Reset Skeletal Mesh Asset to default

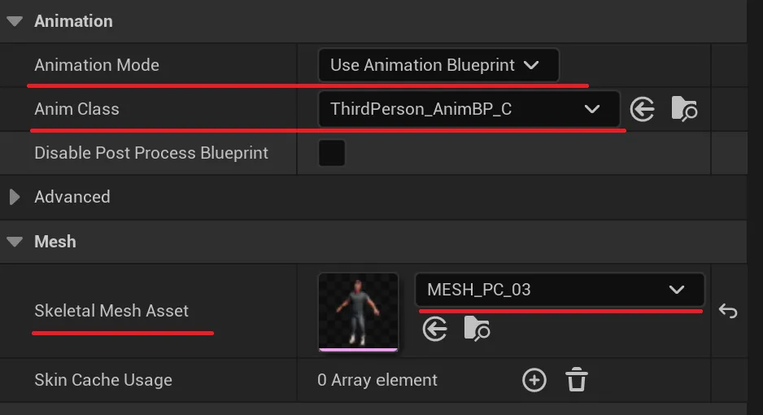click(x=728, y=311)
